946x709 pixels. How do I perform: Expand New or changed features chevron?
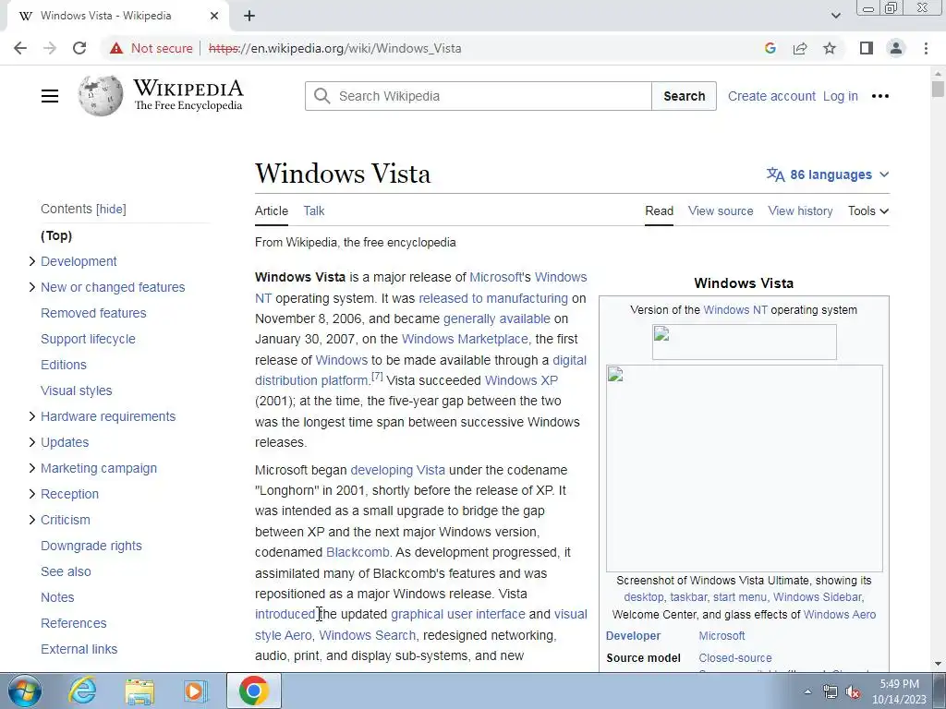(32, 287)
